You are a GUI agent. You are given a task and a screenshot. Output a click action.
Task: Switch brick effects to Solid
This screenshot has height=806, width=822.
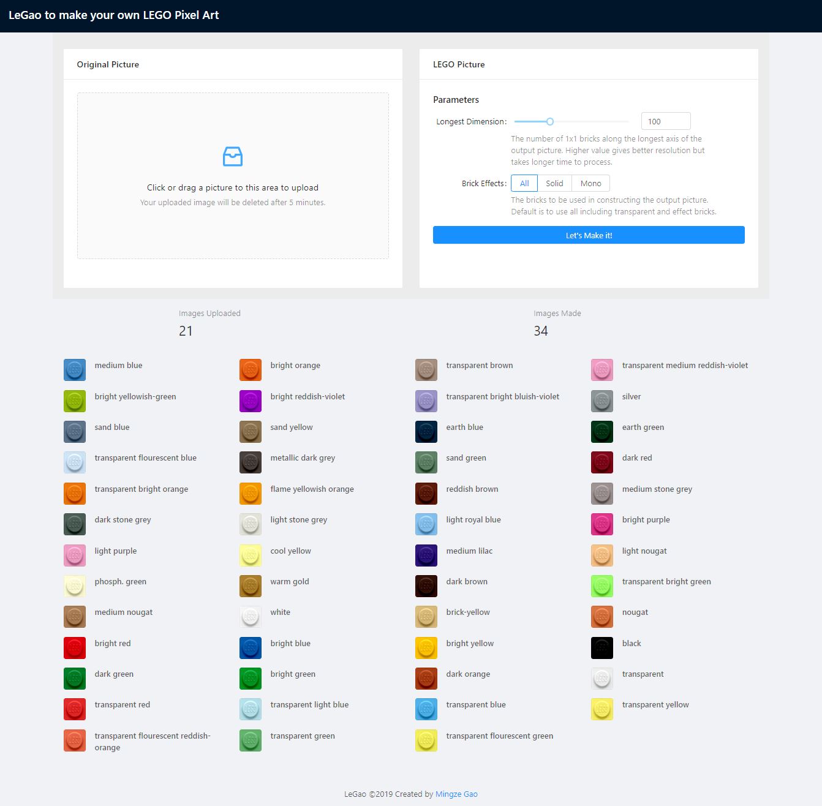(554, 183)
